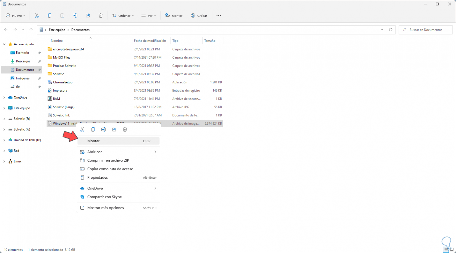Collapse the Acceso rápido tree node
This screenshot has width=456, height=253.
tap(4, 44)
